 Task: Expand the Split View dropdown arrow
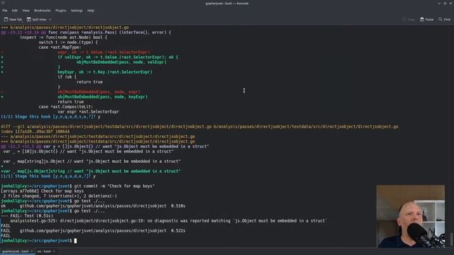tap(50, 19)
